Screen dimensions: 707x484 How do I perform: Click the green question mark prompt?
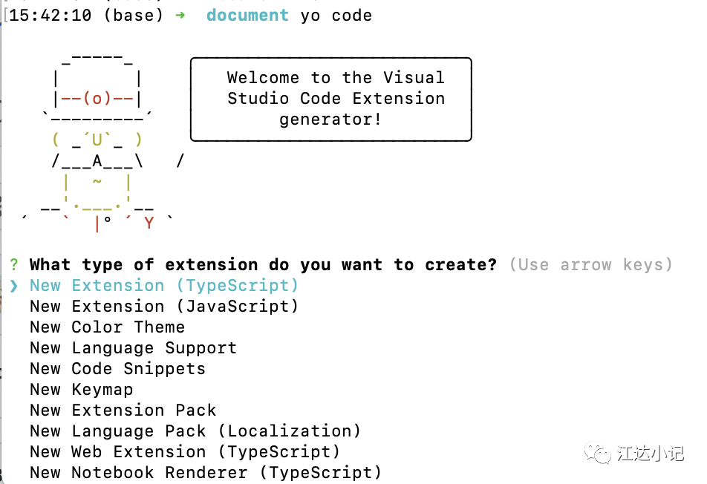click(x=14, y=264)
